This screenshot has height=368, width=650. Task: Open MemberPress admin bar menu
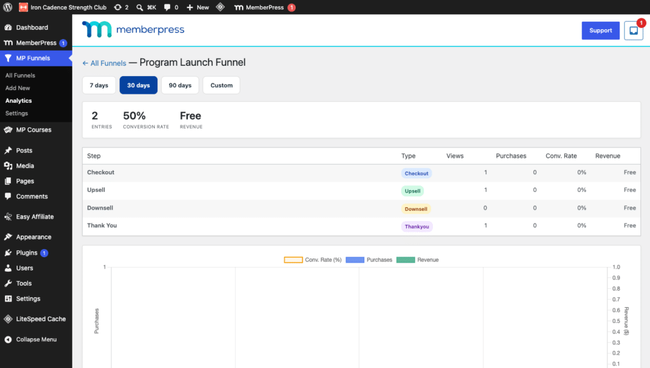265,7
